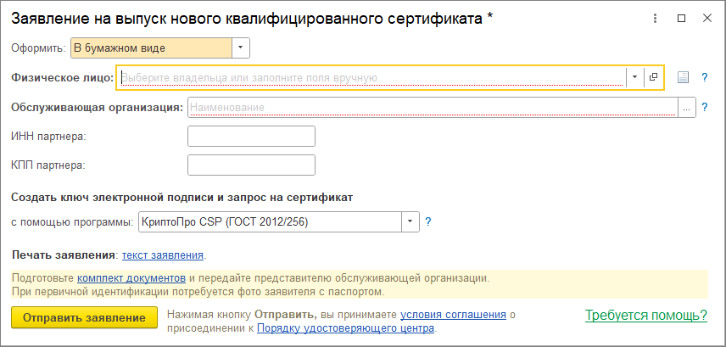Focus the КПП партнера input field
This screenshot has height=347, width=726.
click(x=251, y=165)
